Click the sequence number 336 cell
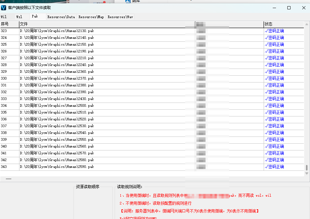 tap(9, 119)
